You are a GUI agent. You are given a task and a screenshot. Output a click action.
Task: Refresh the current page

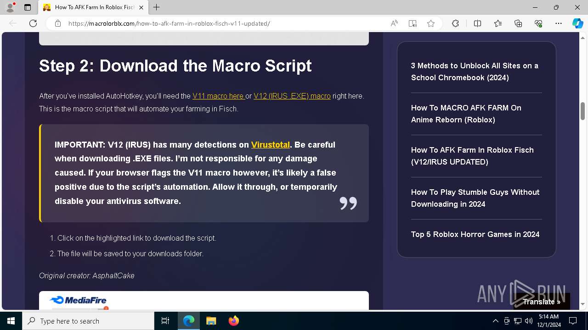33,23
